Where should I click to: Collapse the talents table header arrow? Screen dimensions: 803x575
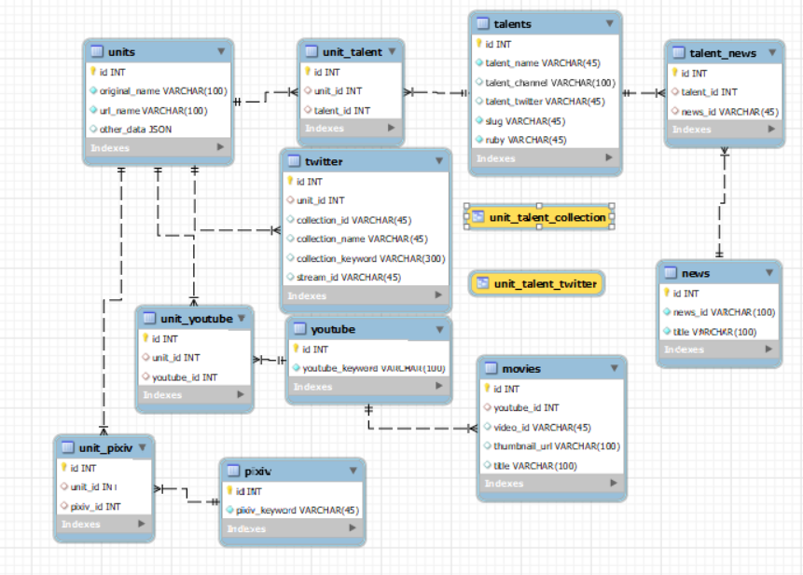[609, 23]
